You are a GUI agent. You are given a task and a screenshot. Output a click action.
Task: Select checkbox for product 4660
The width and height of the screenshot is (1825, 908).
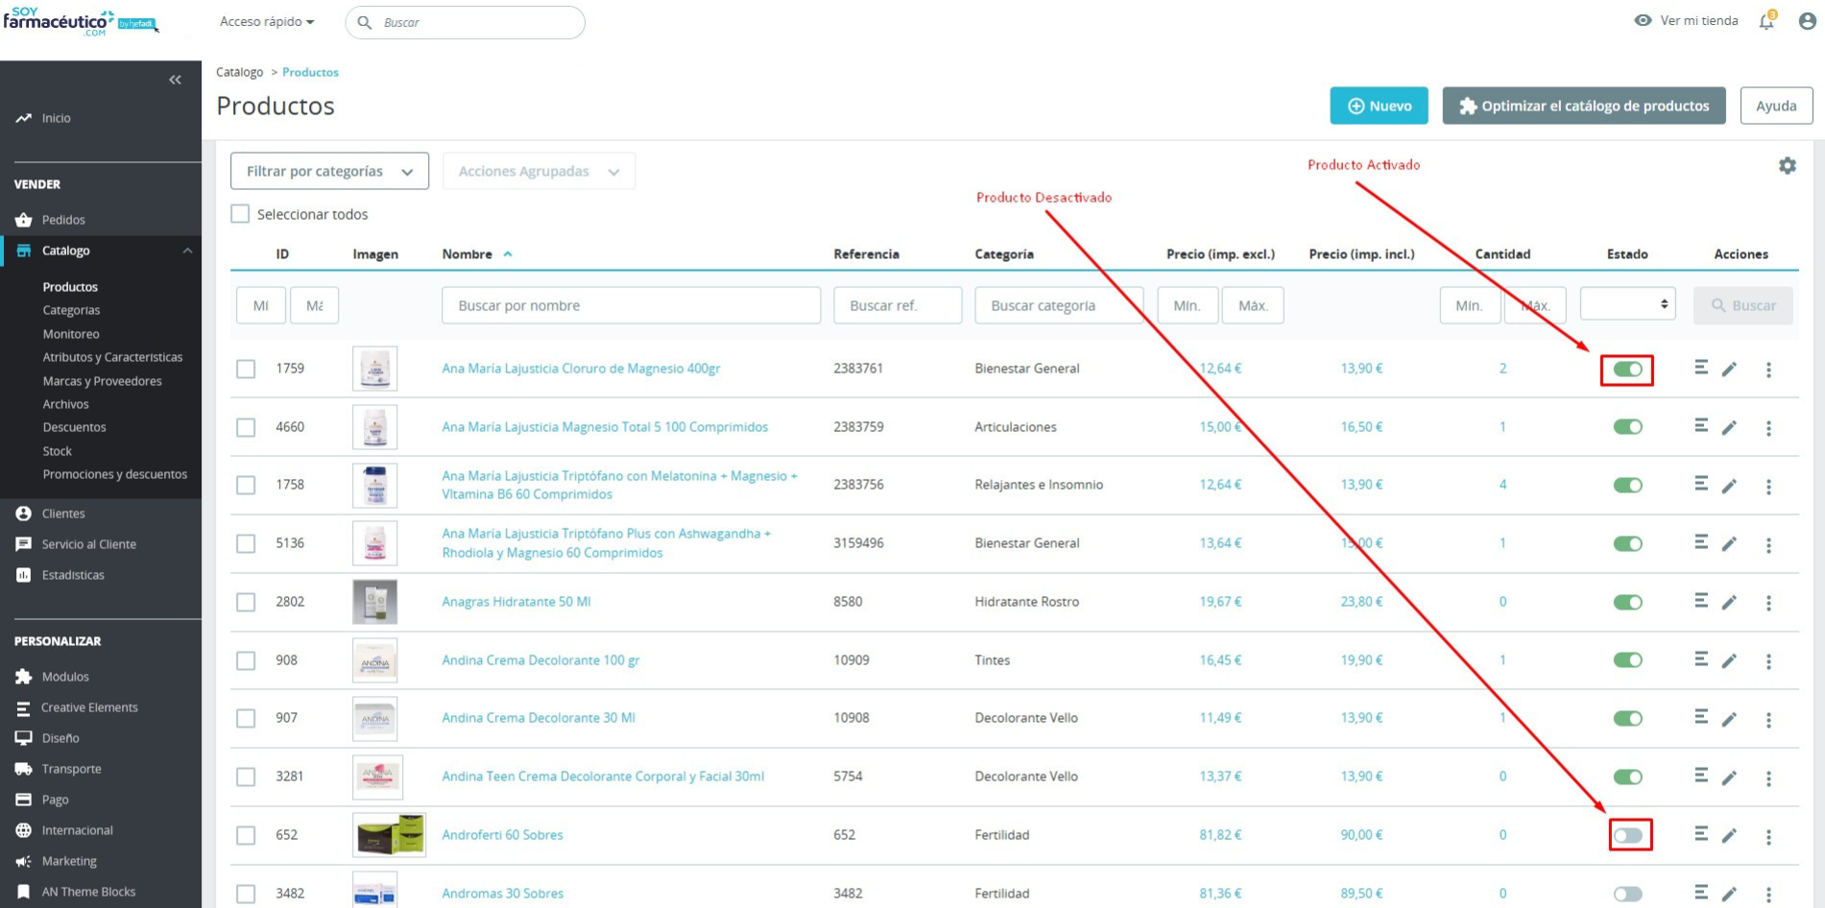click(x=246, y=427)
